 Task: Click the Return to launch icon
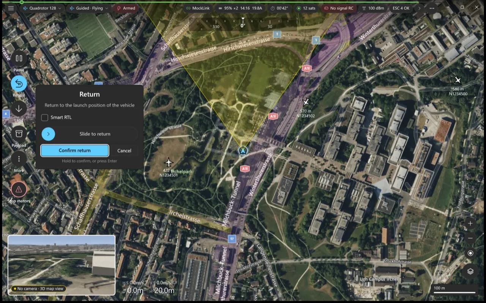(19, 83)
